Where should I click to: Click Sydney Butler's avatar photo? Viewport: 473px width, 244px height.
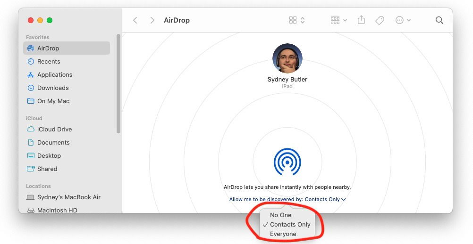point(287,58)
